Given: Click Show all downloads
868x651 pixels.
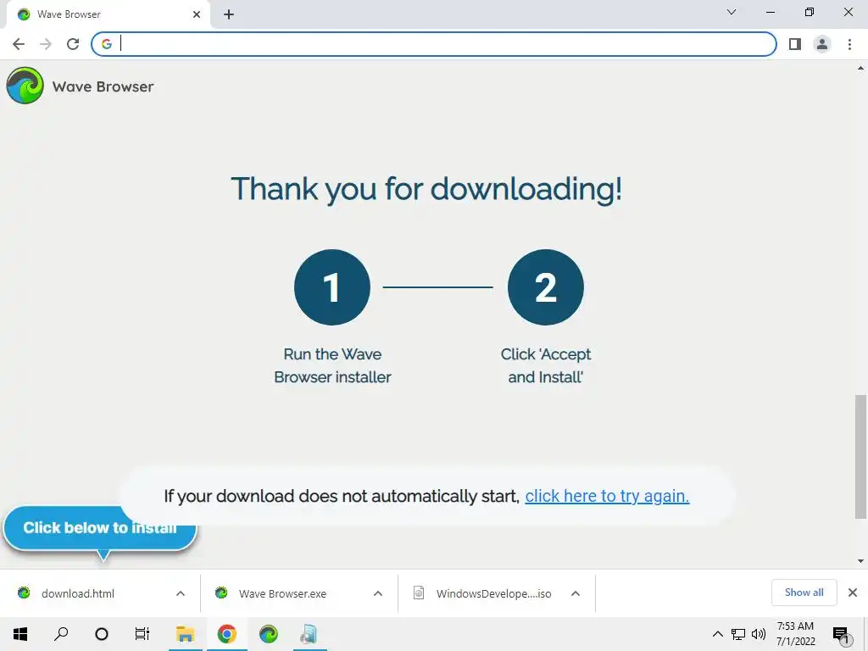Looking at the screenshot, I should coord(804,593).
